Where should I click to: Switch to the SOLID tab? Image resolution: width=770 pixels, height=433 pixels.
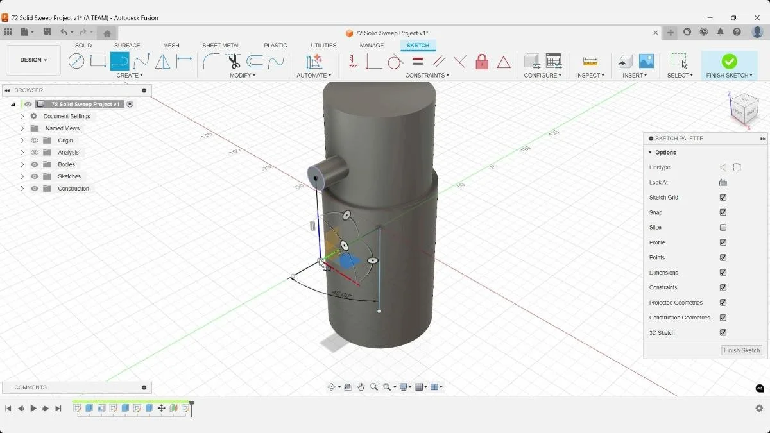83,46
